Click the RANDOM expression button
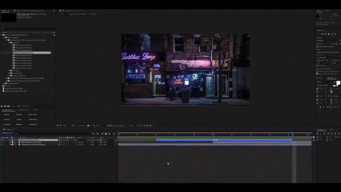 [19, 124]
